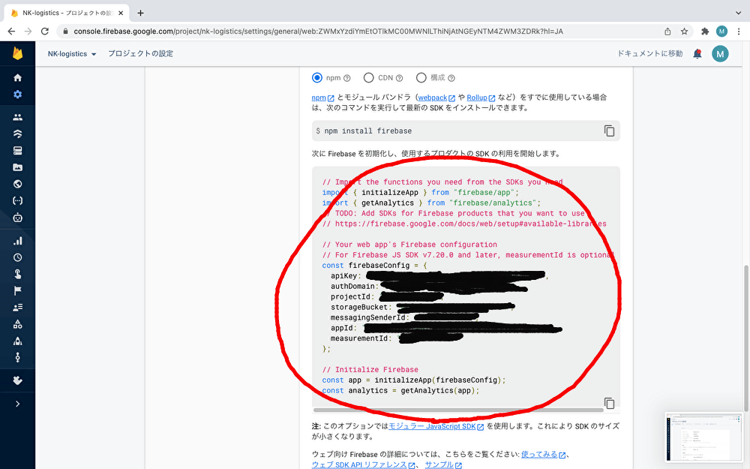This screenshot has width=750, height=469.
Task: Open Realtime Database icon in sidebar
Action: pos(18,151)
